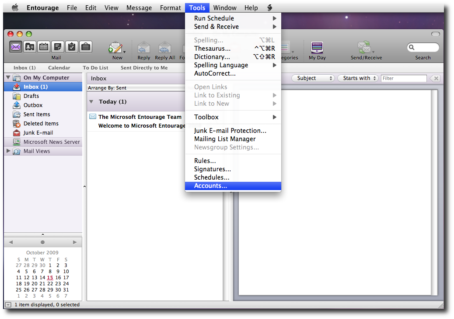Open the Apple menu

[15, 8]
